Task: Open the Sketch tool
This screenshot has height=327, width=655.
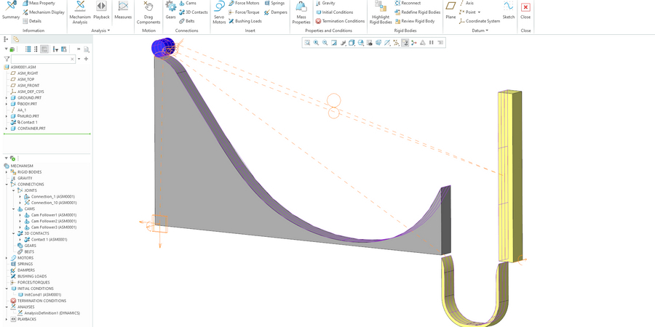Action: (509, 10)
